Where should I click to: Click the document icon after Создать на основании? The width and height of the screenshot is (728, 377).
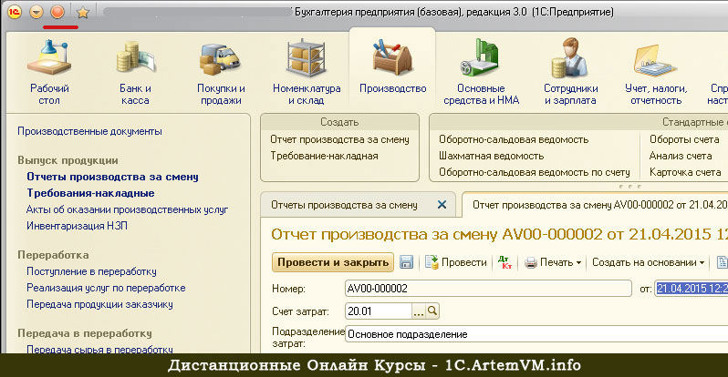coord(722,262)
